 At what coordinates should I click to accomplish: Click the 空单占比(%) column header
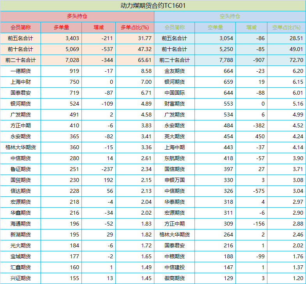tap(286, 27)
